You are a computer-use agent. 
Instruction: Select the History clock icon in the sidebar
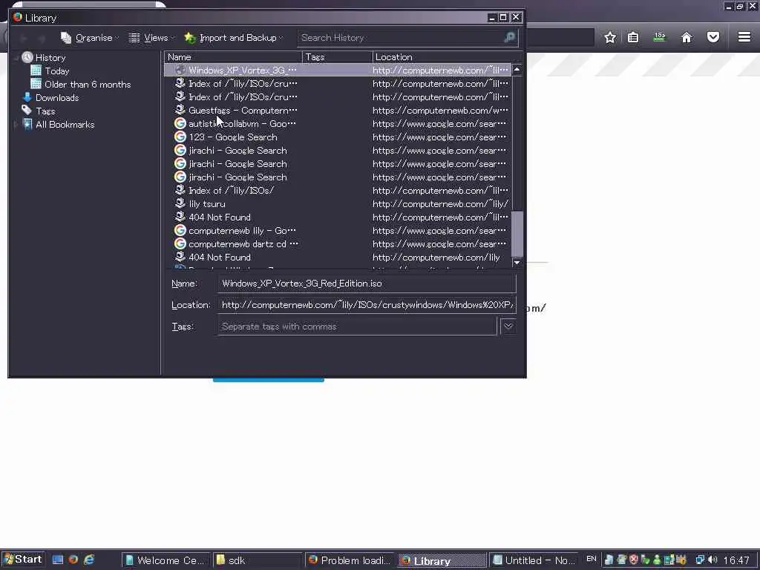coord(27,57)
